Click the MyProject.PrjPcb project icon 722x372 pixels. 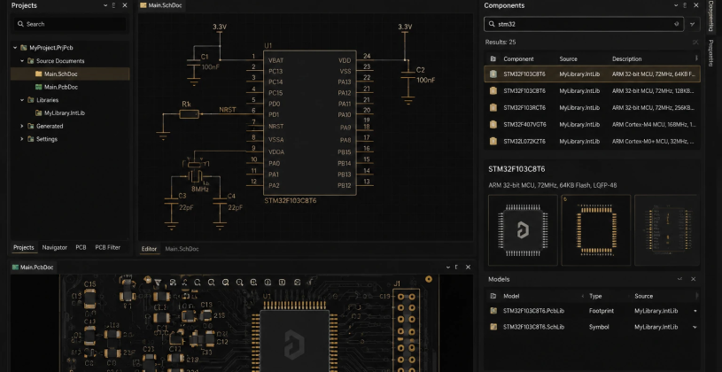(24, 48)
